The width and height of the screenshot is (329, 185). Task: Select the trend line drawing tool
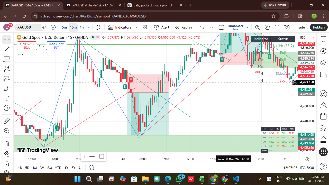[7, 50]
